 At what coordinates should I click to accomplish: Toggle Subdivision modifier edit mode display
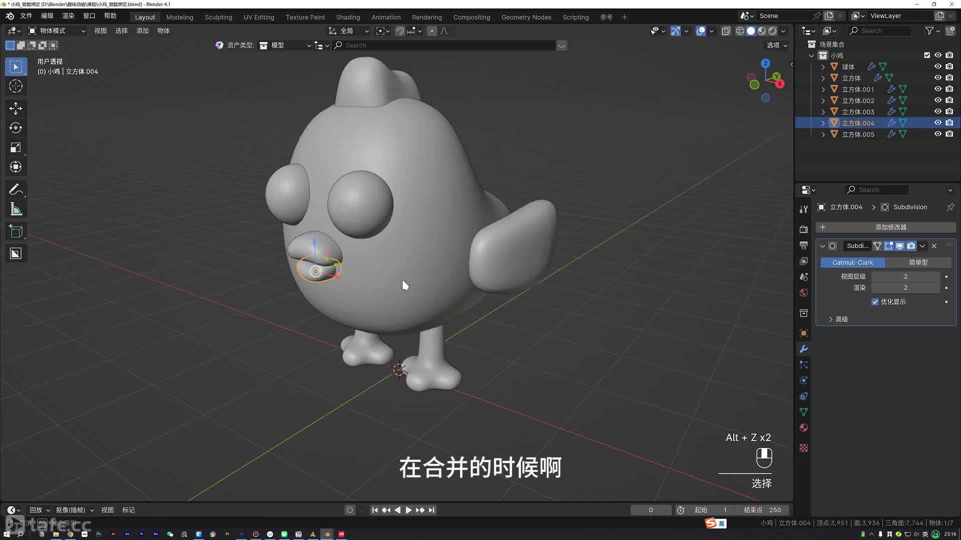coord(888,246)
